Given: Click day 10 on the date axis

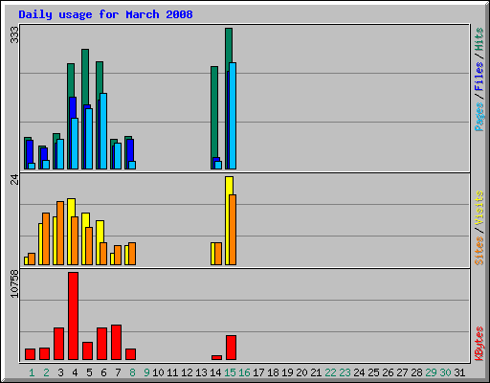Looking at the screenshot, I should click(x=158, y=372).
